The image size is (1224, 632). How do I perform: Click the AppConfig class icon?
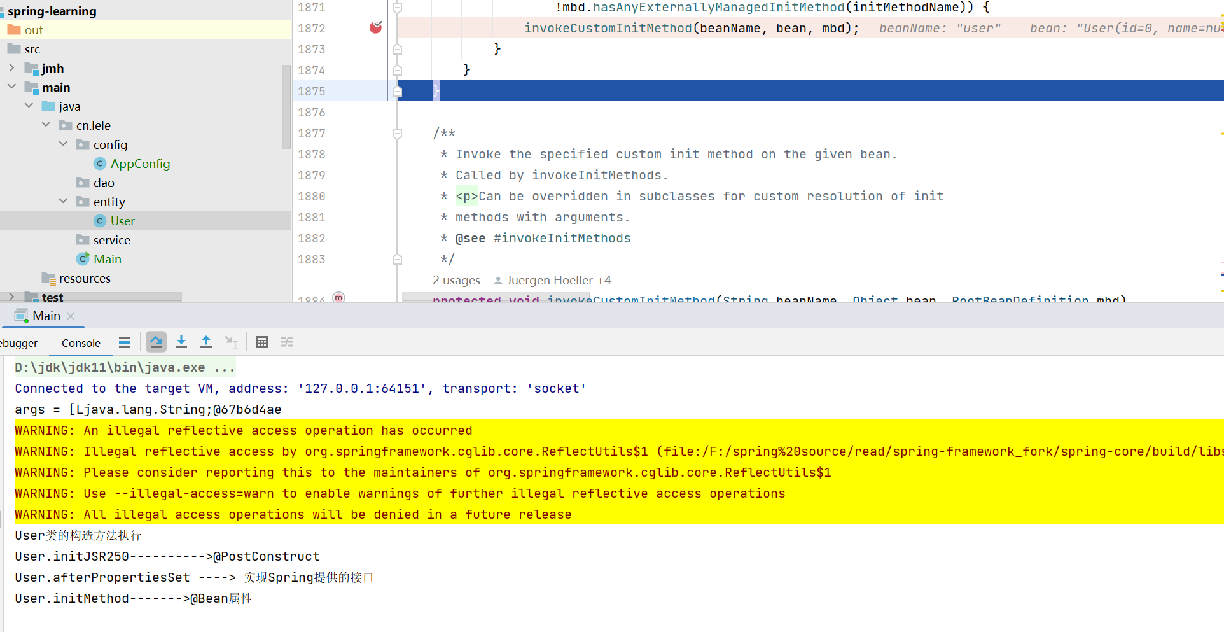click(x=100, y=164)
